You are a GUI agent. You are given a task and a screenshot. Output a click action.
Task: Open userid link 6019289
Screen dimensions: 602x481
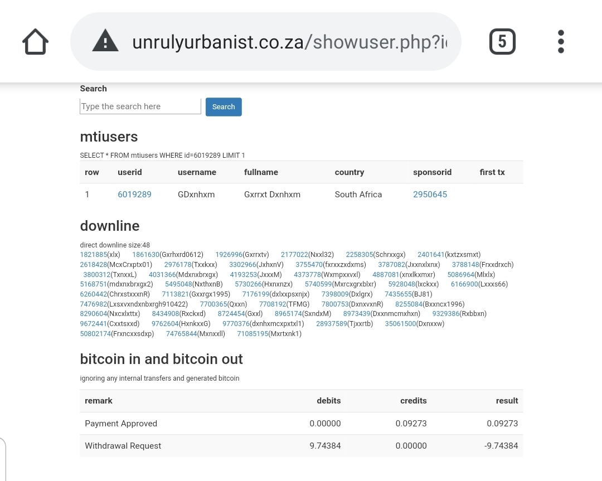(134, 195)
